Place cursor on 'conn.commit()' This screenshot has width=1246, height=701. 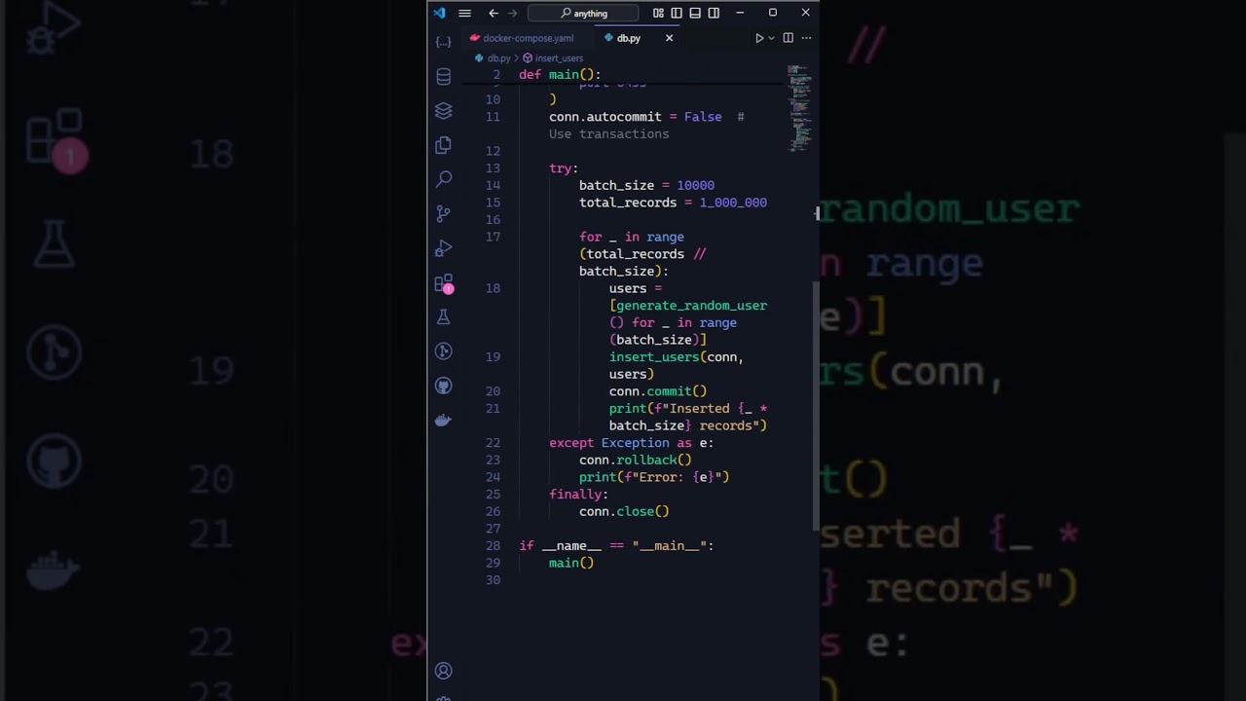pyautogui.click(x=658, y=391)
